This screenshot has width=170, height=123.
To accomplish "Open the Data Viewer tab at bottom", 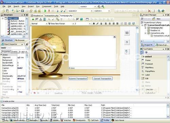I will (118, 120).
